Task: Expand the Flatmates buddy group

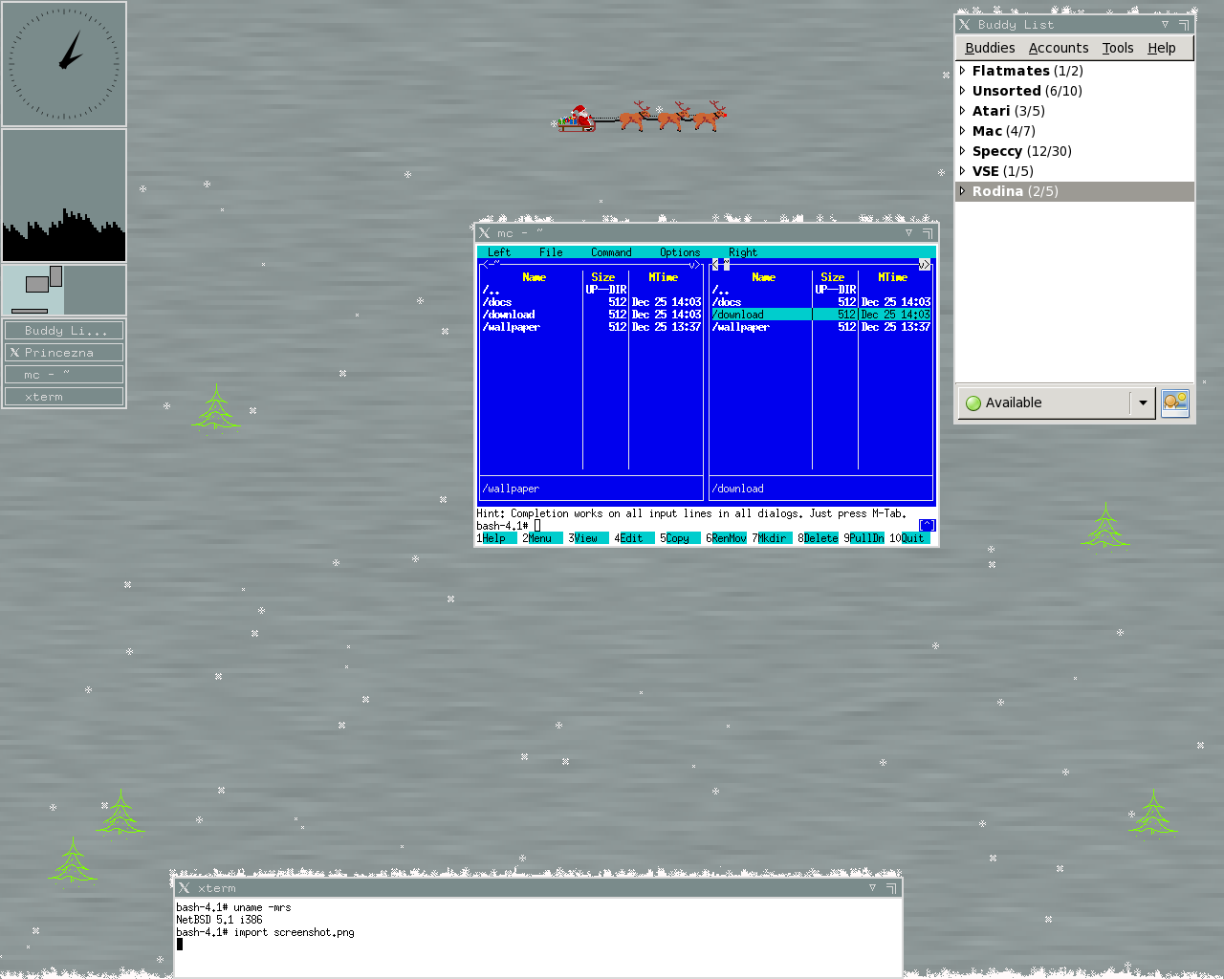Action: pyautogui.click(x=962, y=71)
